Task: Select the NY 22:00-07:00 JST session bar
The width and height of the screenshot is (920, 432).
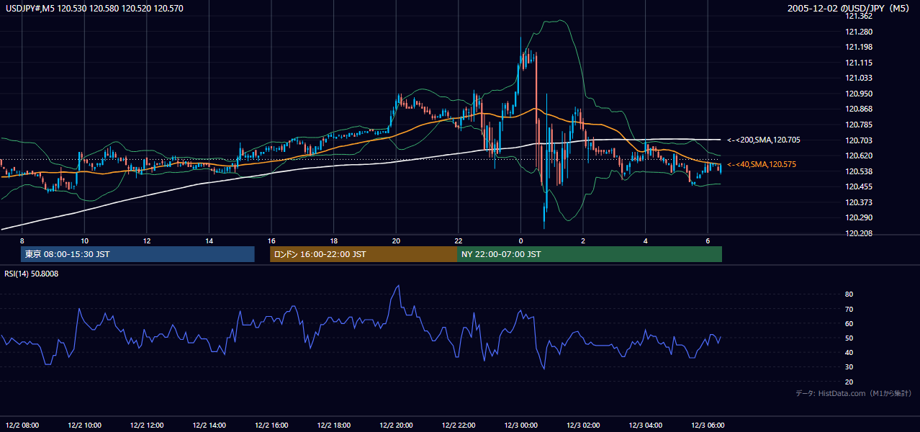Action: (x=590, y=254)
